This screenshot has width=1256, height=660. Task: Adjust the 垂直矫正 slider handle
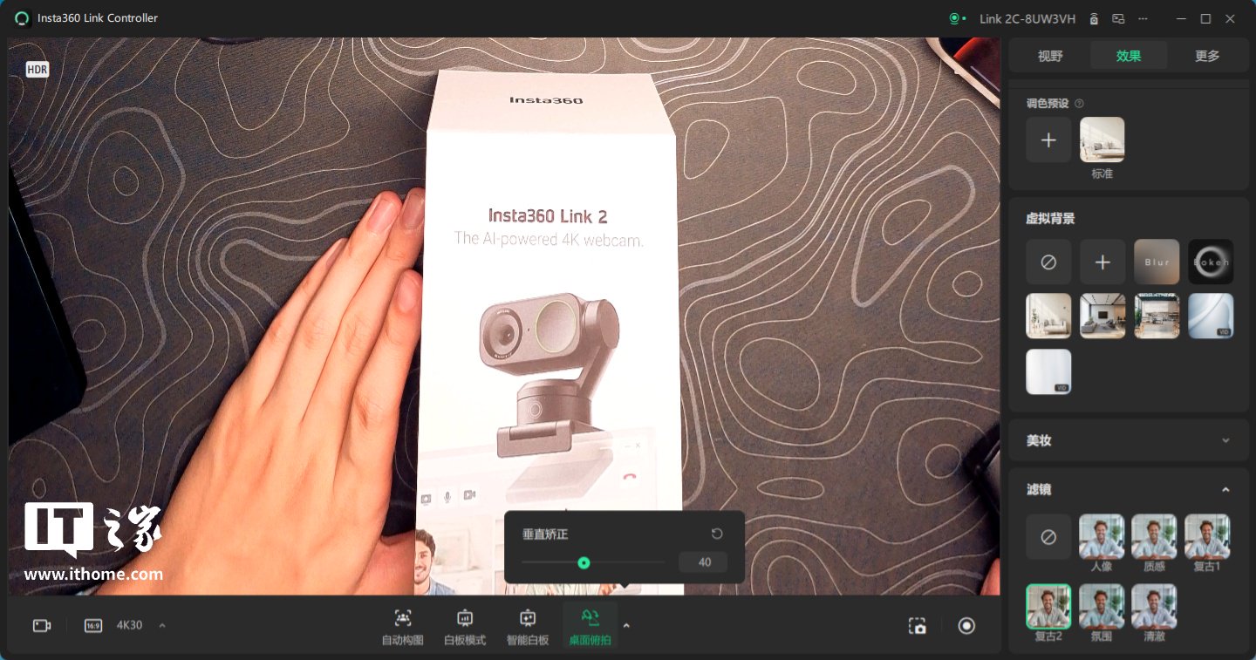pos(584,562)
